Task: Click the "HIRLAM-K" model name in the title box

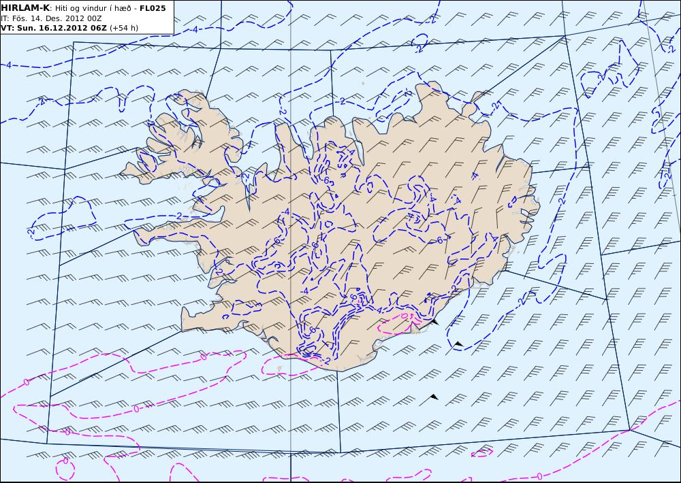Action: (25, 8)
